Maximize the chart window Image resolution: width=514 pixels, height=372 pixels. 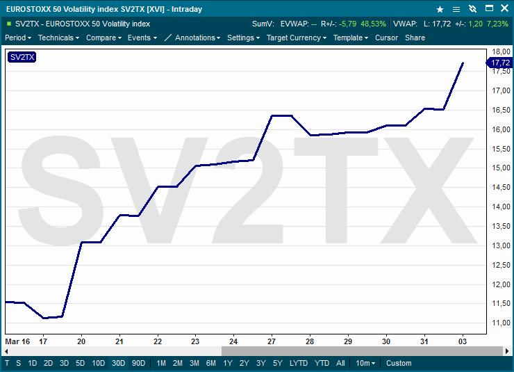[x=489, y=8]
